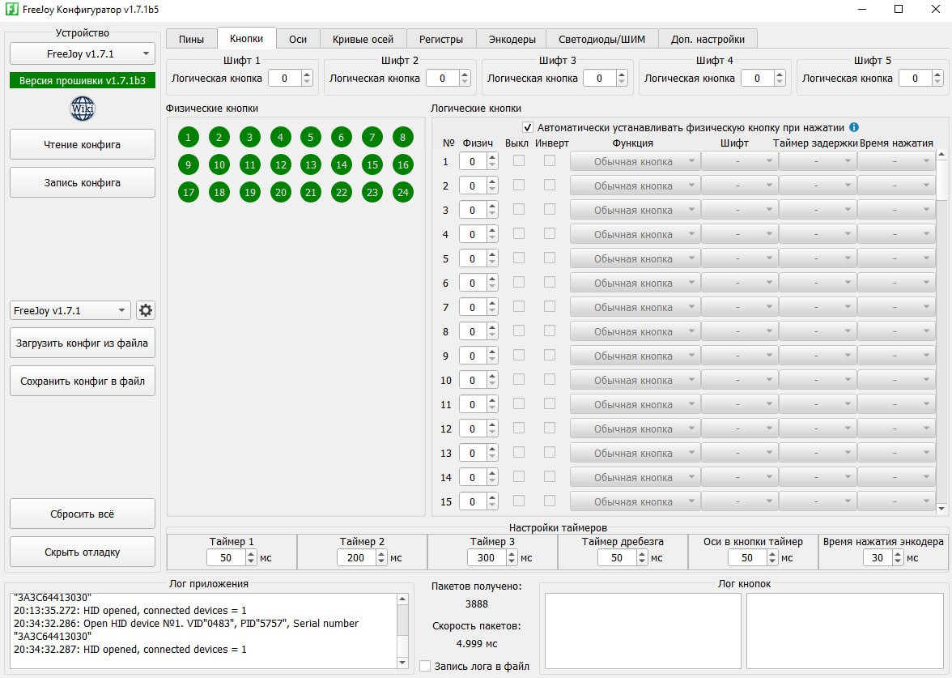Switch to the Энкодеры tab
This screenshot has height=678, width=952.
coord(512,39)
